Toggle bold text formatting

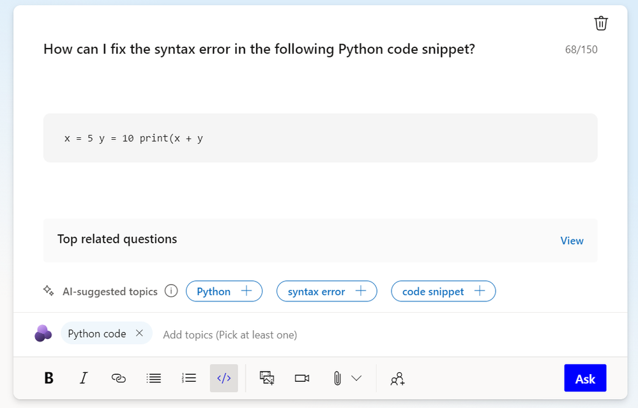click(x=49, y=378)
